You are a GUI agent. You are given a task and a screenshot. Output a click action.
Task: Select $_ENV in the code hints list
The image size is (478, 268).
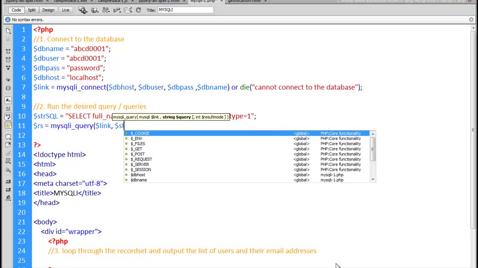246,138
